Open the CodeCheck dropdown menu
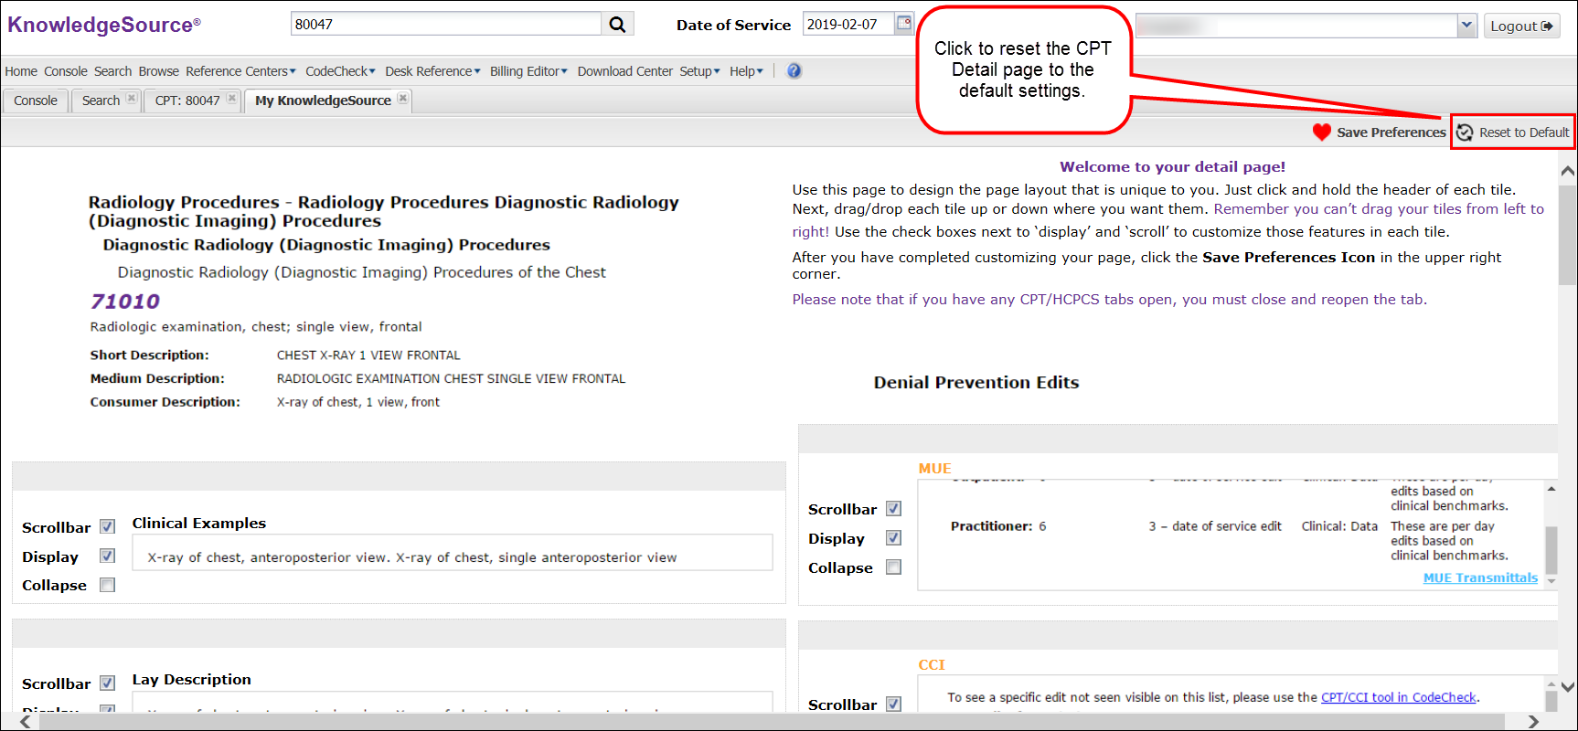Image resolution: width=1578 pixels, height=731 pixels. pos(340,71)
